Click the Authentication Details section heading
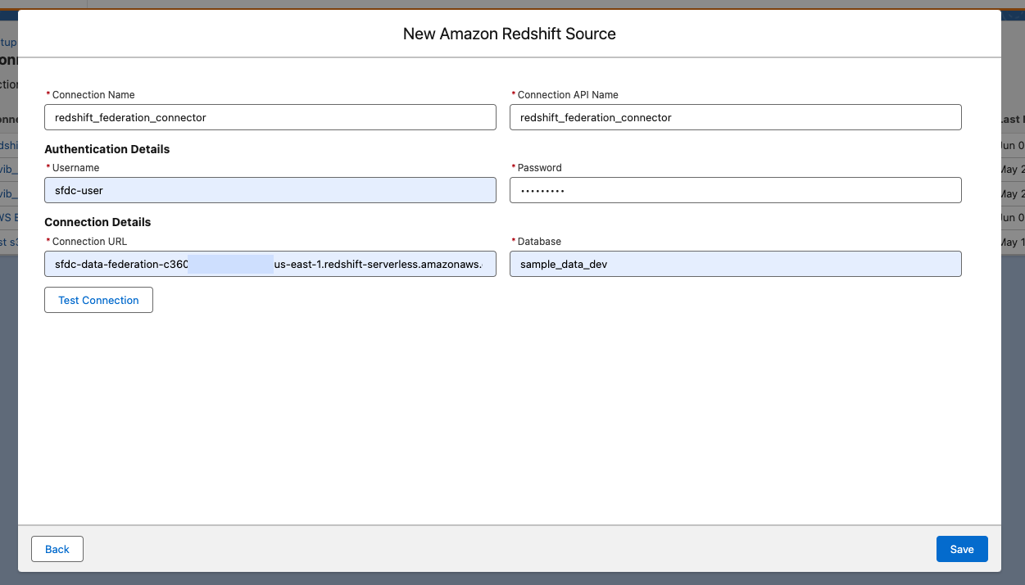 (107, 149)
